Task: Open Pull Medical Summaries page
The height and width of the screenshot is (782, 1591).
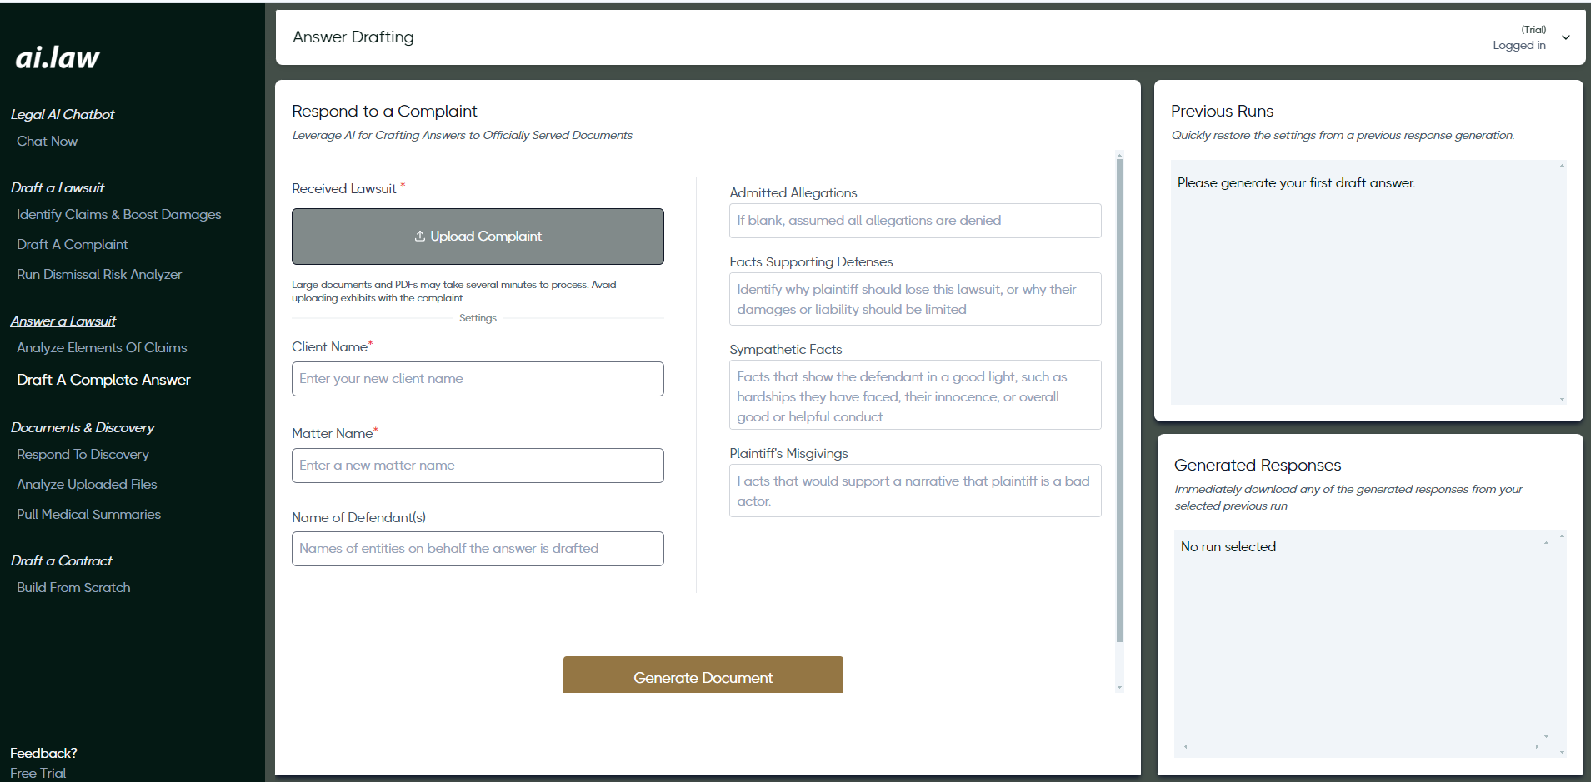Action: click(x=88, y=515)
